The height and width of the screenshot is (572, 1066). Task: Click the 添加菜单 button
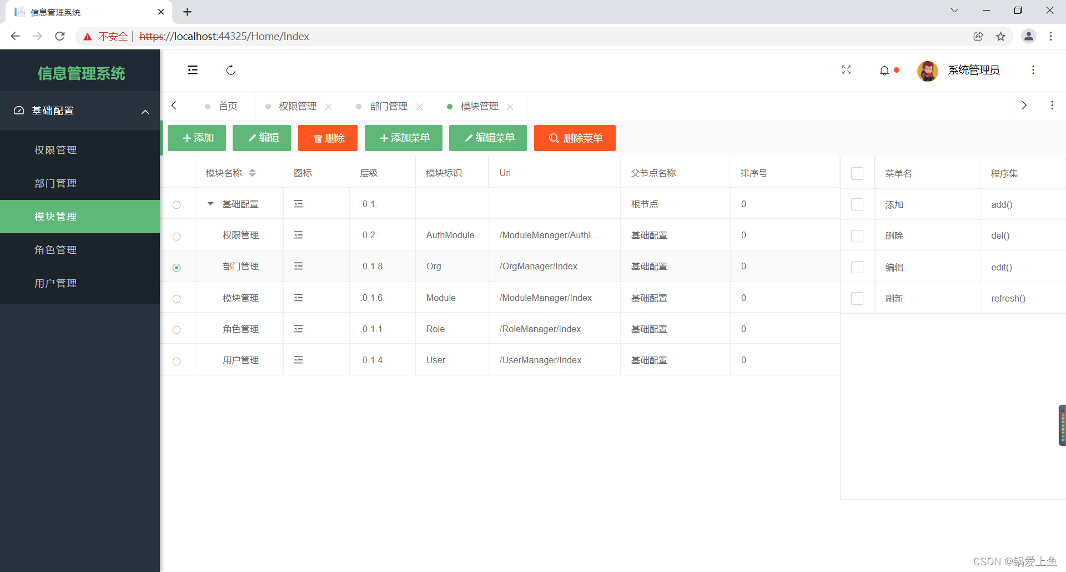[404, 138]
